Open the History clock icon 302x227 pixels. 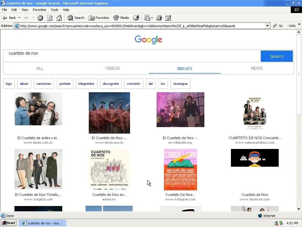(136, 18)
